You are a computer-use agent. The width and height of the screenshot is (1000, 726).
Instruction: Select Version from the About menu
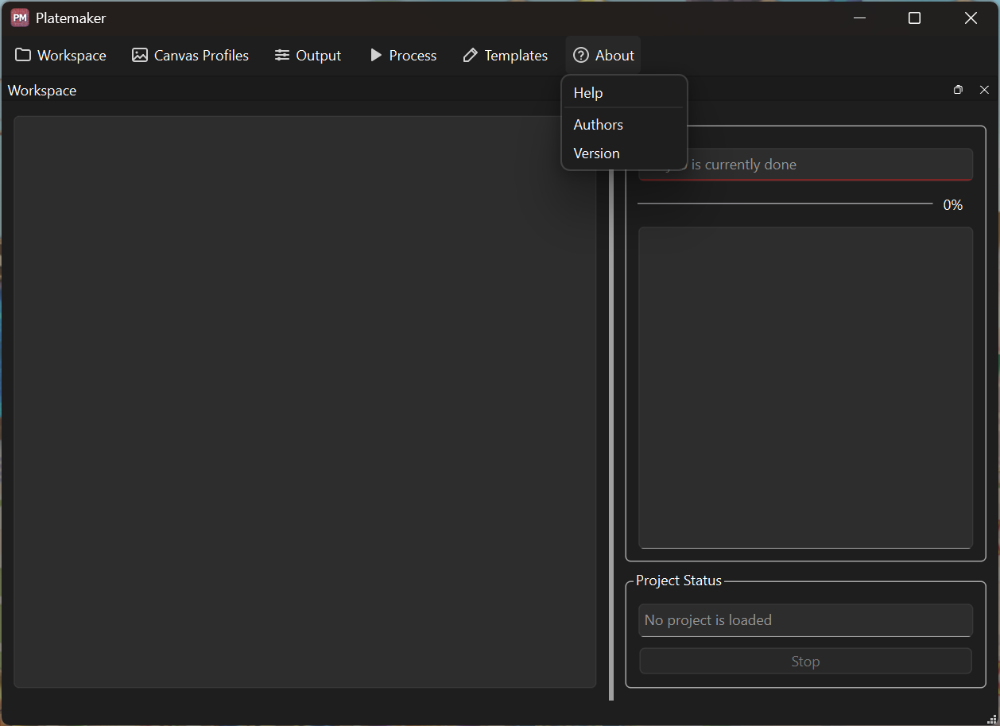click(624, 153)
